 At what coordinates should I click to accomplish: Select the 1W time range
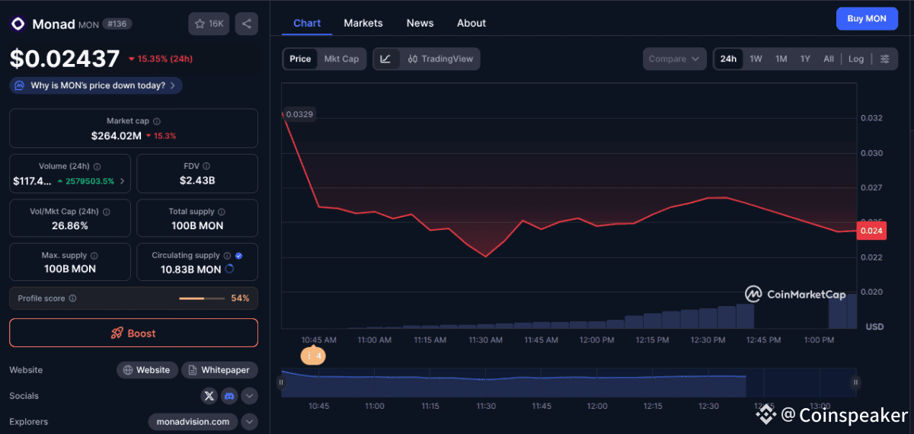756,59
